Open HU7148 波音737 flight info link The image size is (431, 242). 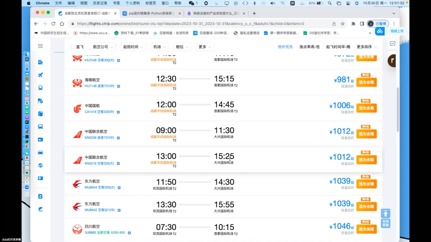point(99,86)
